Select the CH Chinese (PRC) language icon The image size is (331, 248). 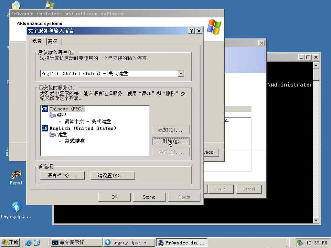45,109
